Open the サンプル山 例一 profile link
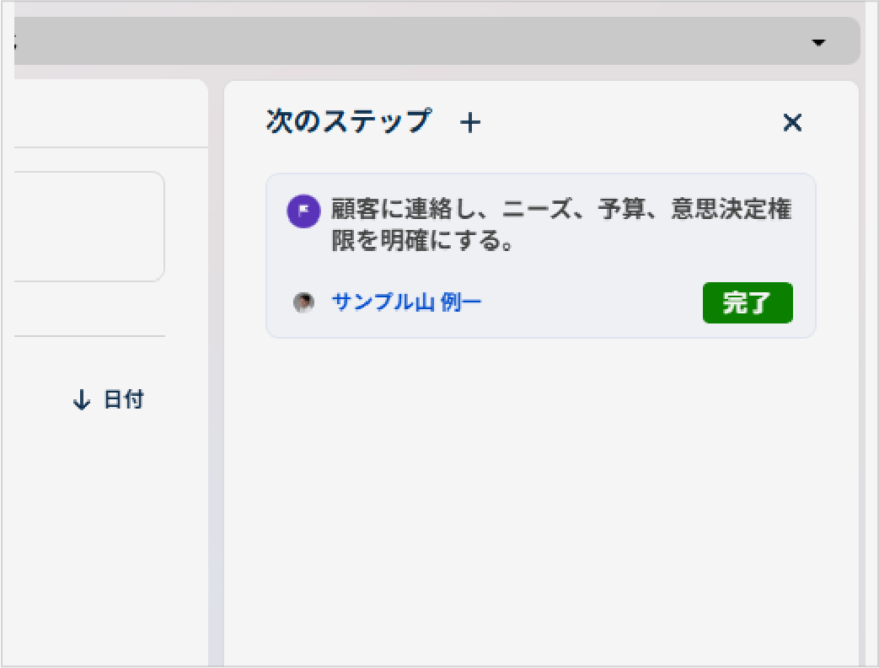Viewport: 879px width, 668px height. pyautogui.click(x=407, y=302)
